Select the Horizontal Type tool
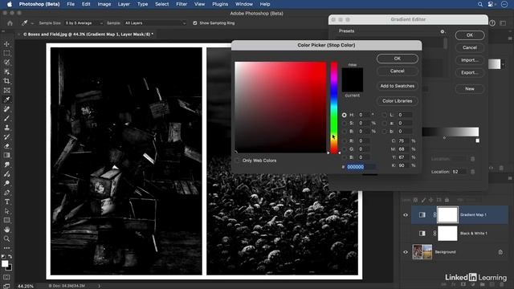 click(x=6, y=201)
